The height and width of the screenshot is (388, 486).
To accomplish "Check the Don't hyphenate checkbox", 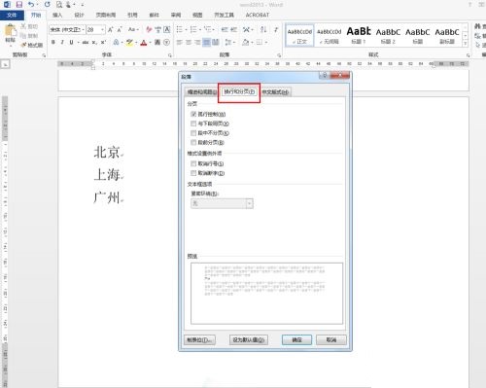I will (193, 173).
